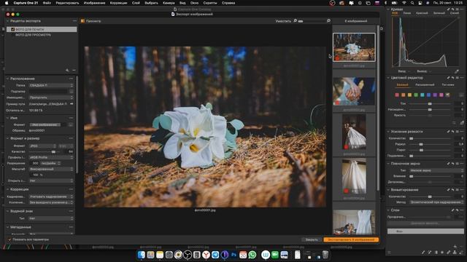
Task: Open the 'Изображение' menu
Action: [94, 3]
